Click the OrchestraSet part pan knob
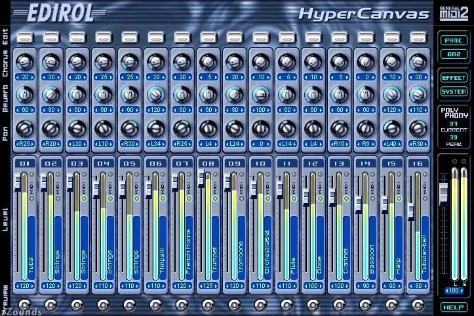This screenshot has height=316, width=474. pos(260,129)
